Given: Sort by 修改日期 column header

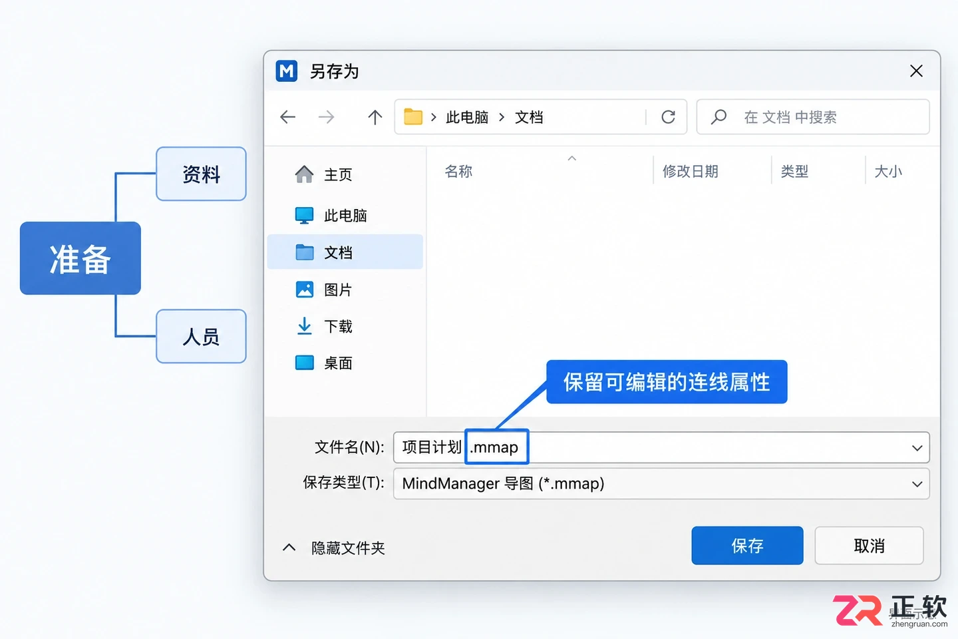Looking at the screenshot, I should point(691,171).
